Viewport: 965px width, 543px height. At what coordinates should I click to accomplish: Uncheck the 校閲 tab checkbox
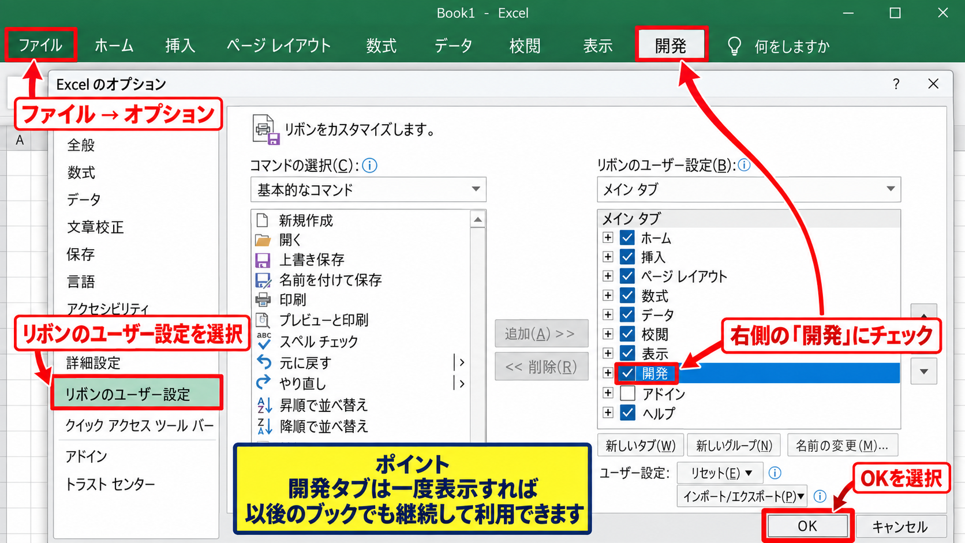(627, 334)
